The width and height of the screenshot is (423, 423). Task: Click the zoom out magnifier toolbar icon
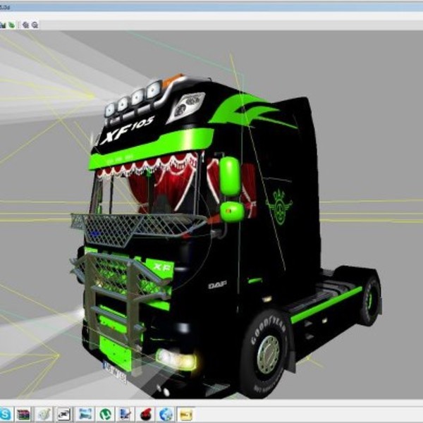click(35, 25)
